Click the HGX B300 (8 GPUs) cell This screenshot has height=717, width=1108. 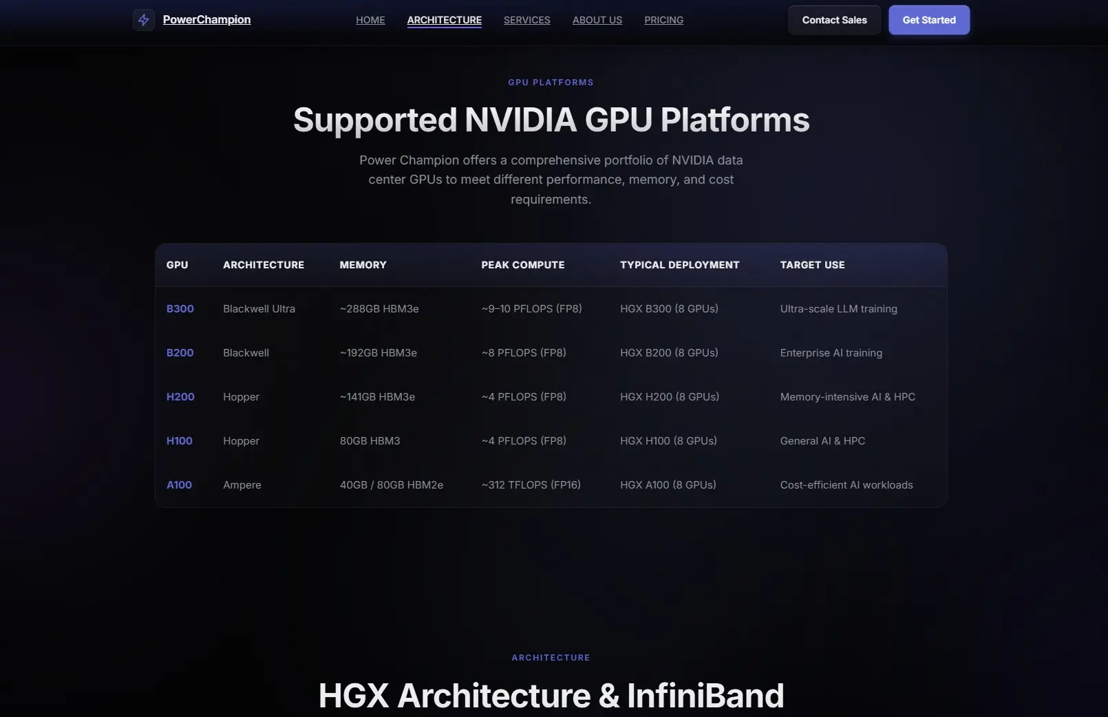tap(669, 309)
